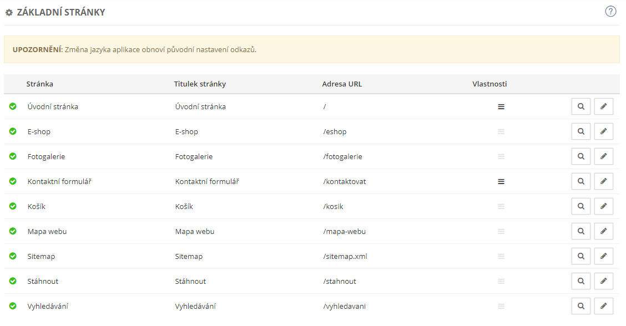
Task: Click the Stránka column header
Action: point(39,84)
